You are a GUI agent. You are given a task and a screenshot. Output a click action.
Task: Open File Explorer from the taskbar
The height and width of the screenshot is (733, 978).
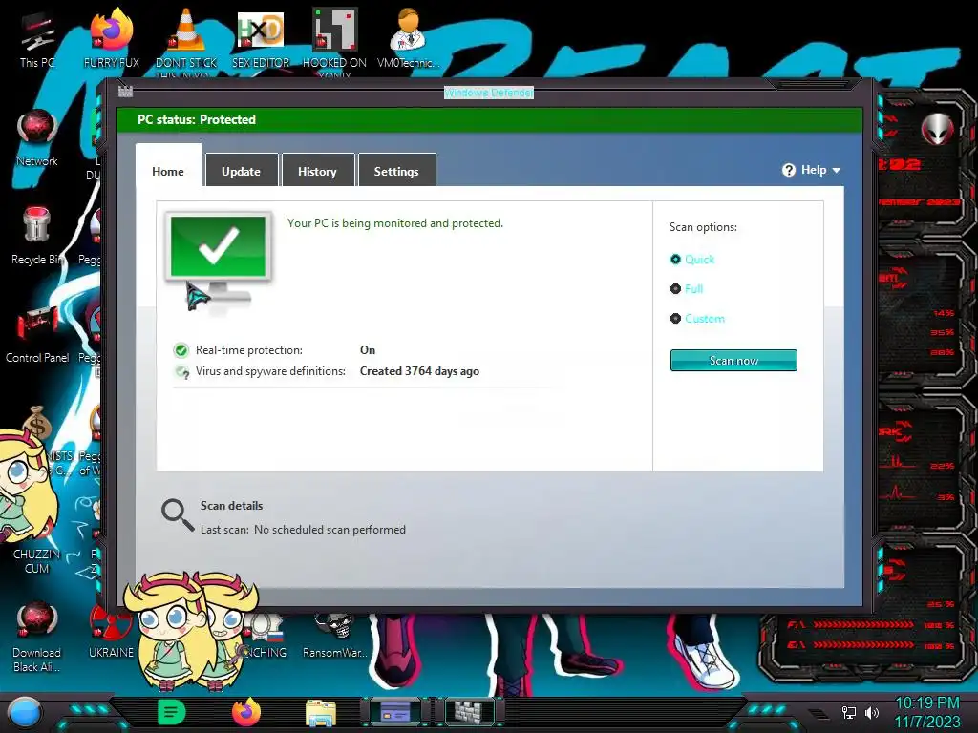pos(321,713)
